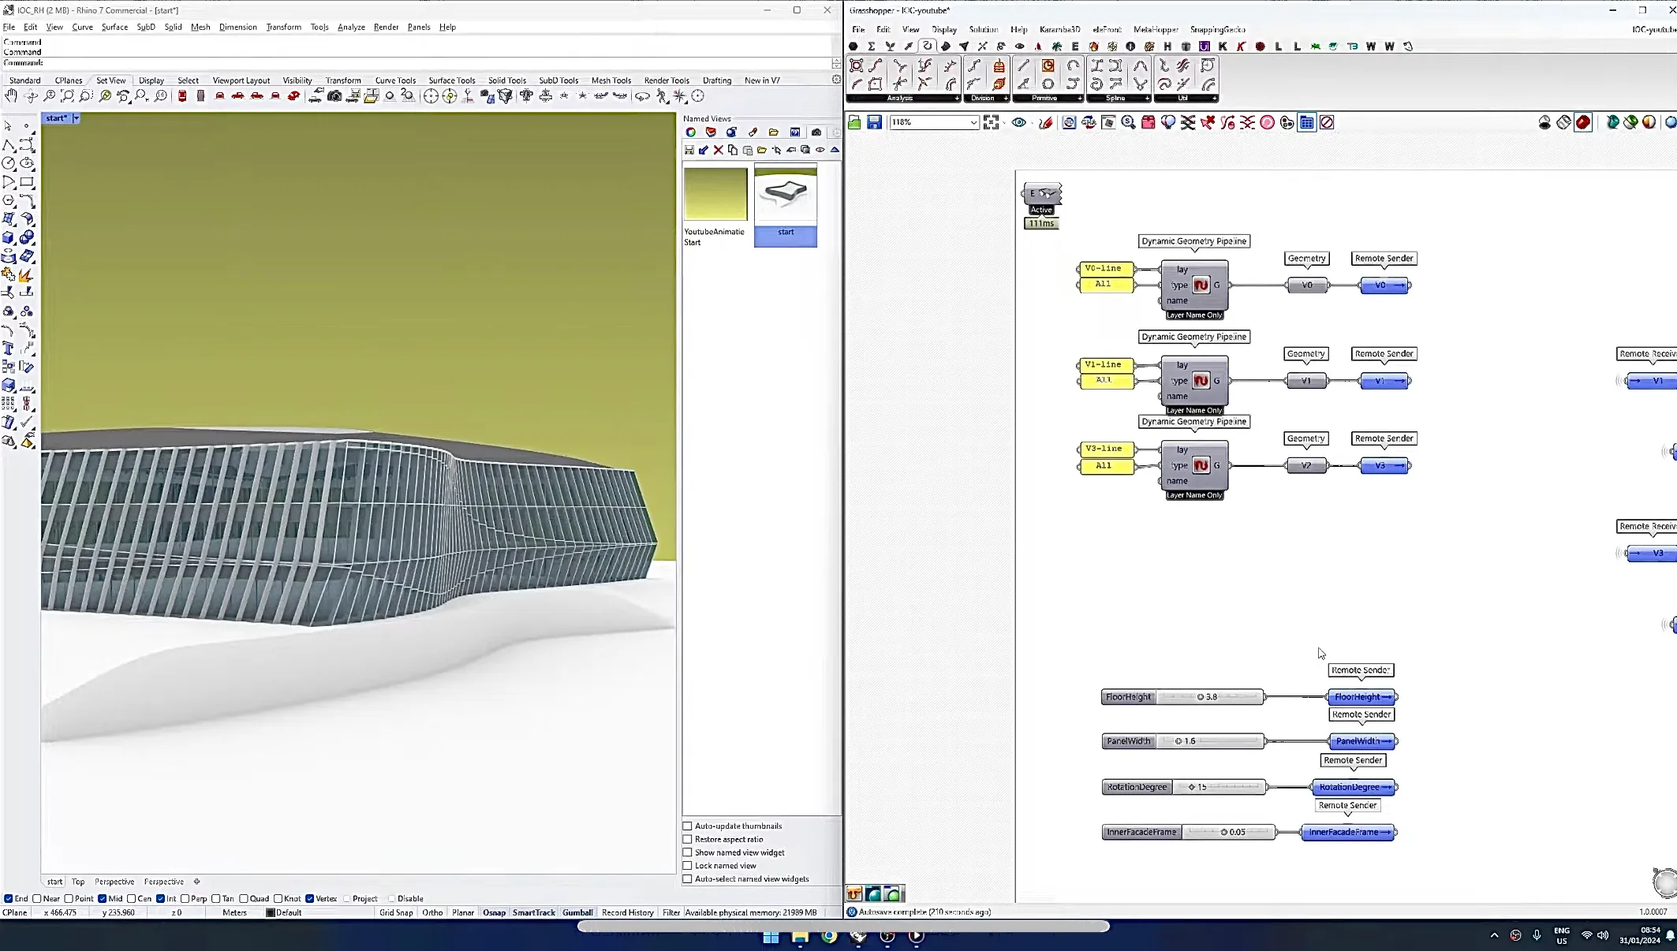Select the Pan hand tool in Rhino toolbar

pyautogui.click(x=10, y=96)
